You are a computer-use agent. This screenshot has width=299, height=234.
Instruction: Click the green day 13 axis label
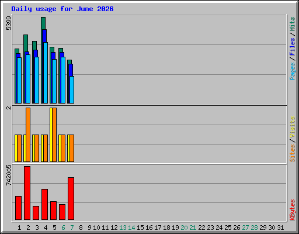click(x=123, y=228)
